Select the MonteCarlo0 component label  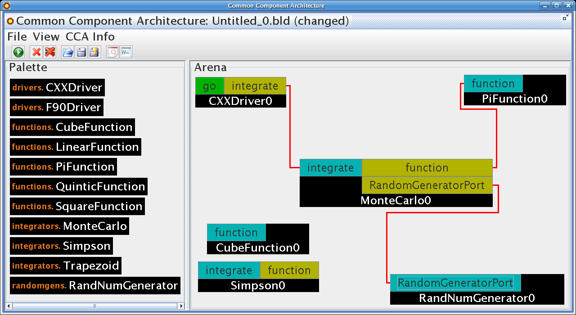(x=396, y=201)
